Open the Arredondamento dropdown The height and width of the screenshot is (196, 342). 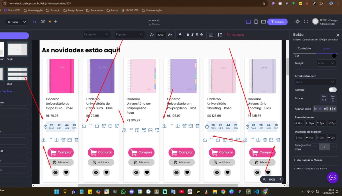315,82
